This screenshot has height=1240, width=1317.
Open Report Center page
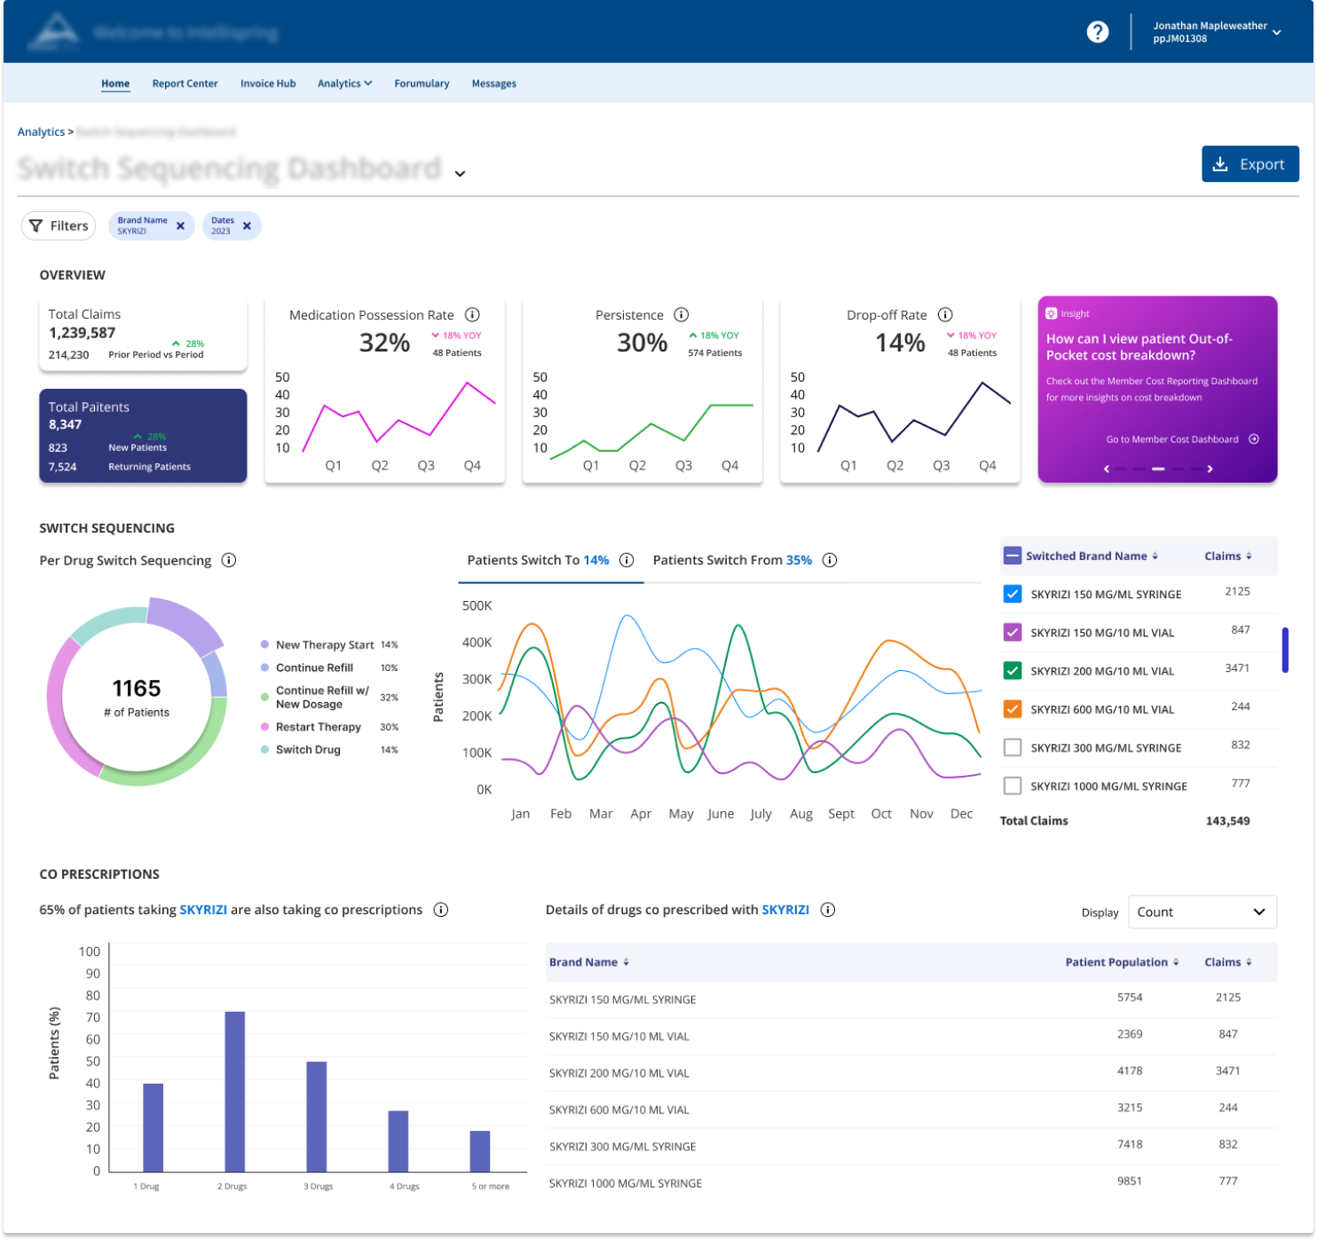coord(185,83)
